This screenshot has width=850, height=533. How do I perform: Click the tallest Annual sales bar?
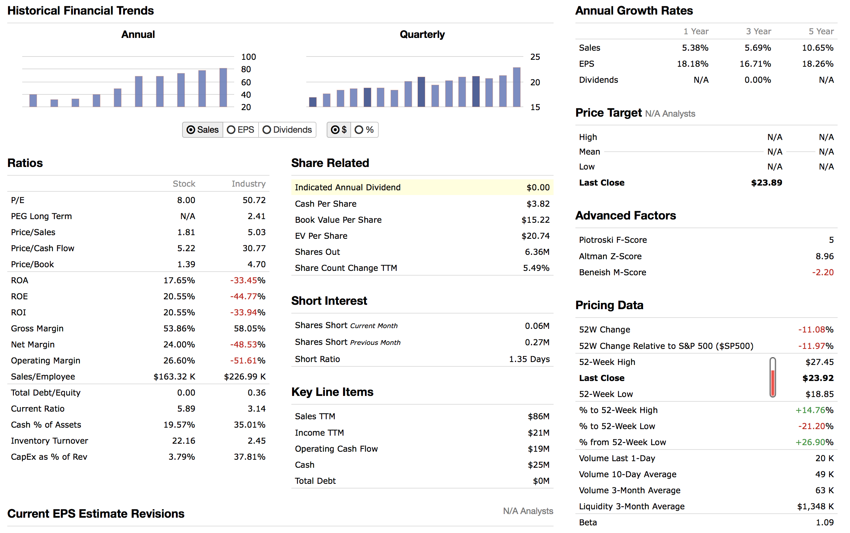[x=223, y=87]
